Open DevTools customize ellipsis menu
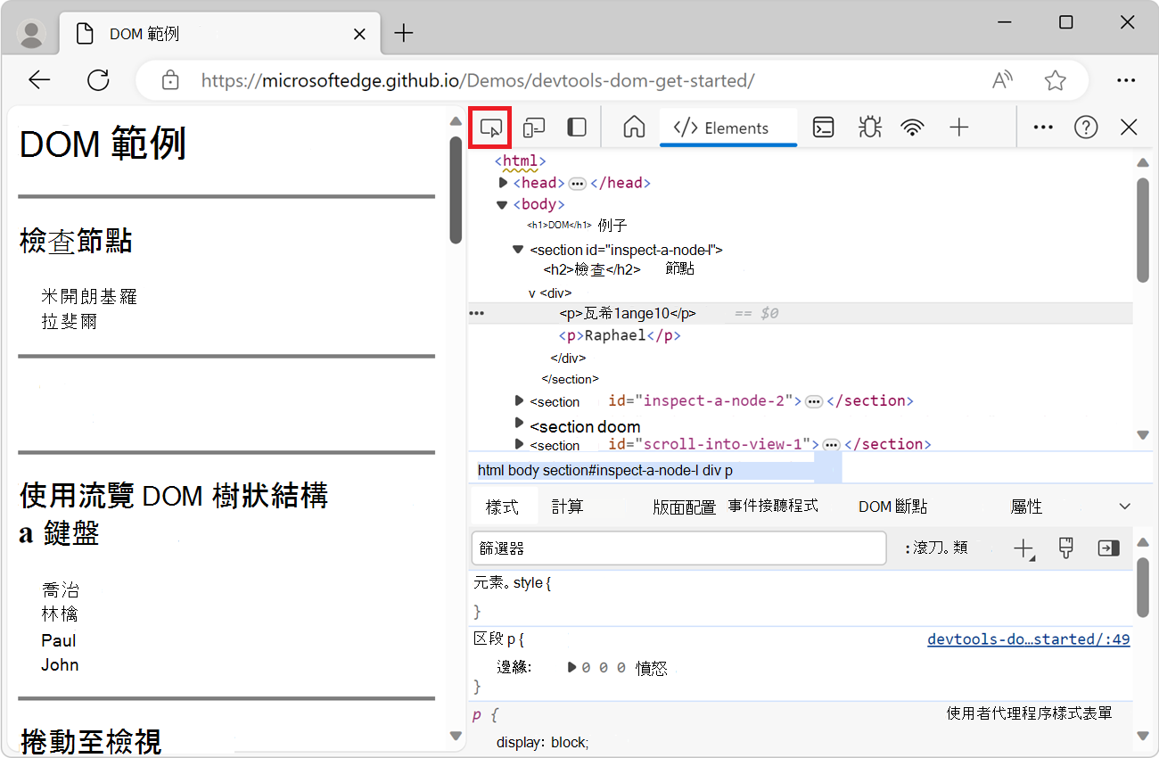 1043,128
